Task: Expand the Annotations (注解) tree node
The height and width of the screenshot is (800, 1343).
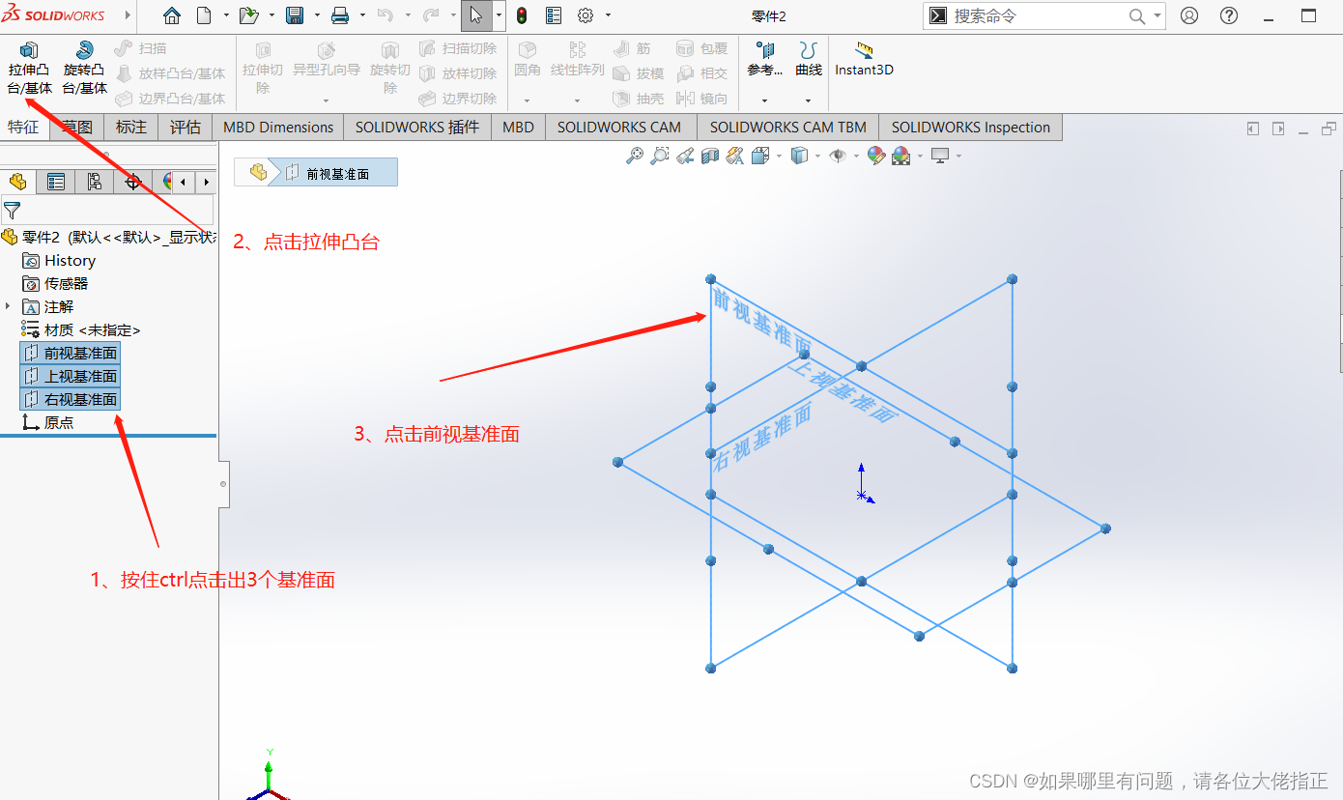Action: click(x=8, y=306)
